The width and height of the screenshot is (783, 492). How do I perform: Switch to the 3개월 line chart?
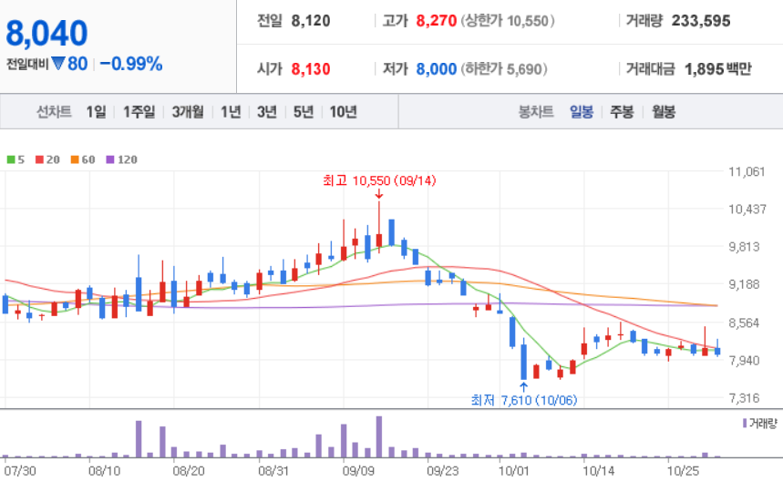pyautogui.click(x=188, y=112)
